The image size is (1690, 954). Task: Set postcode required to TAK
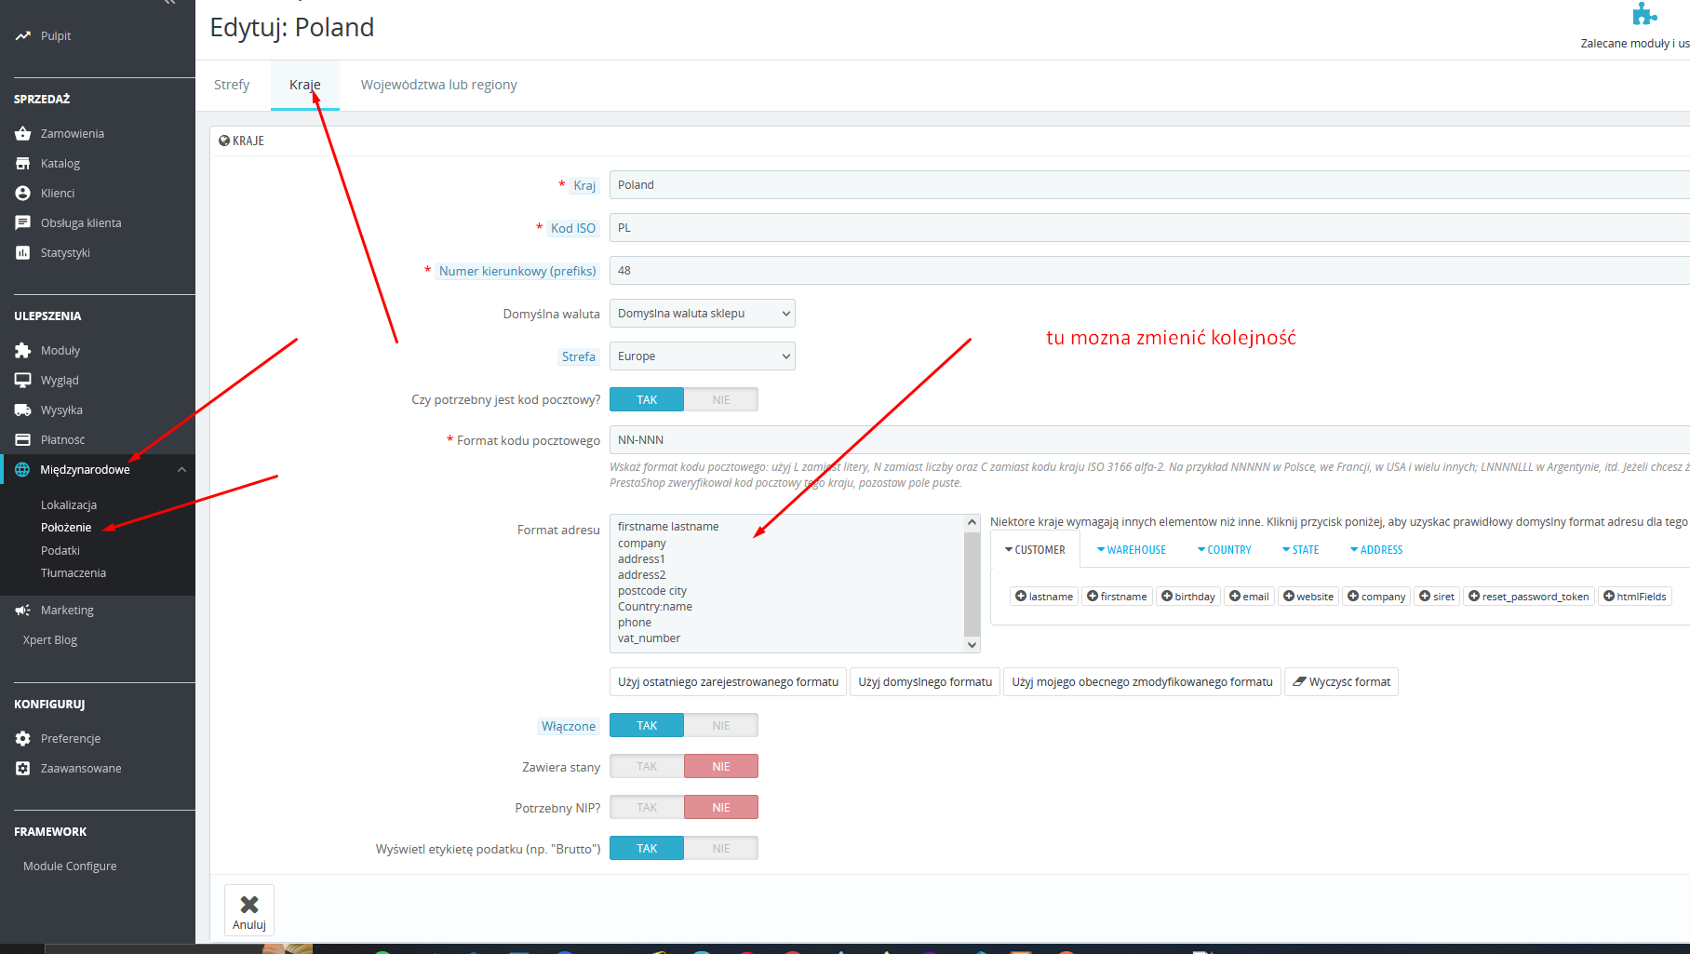pos(647,400)
